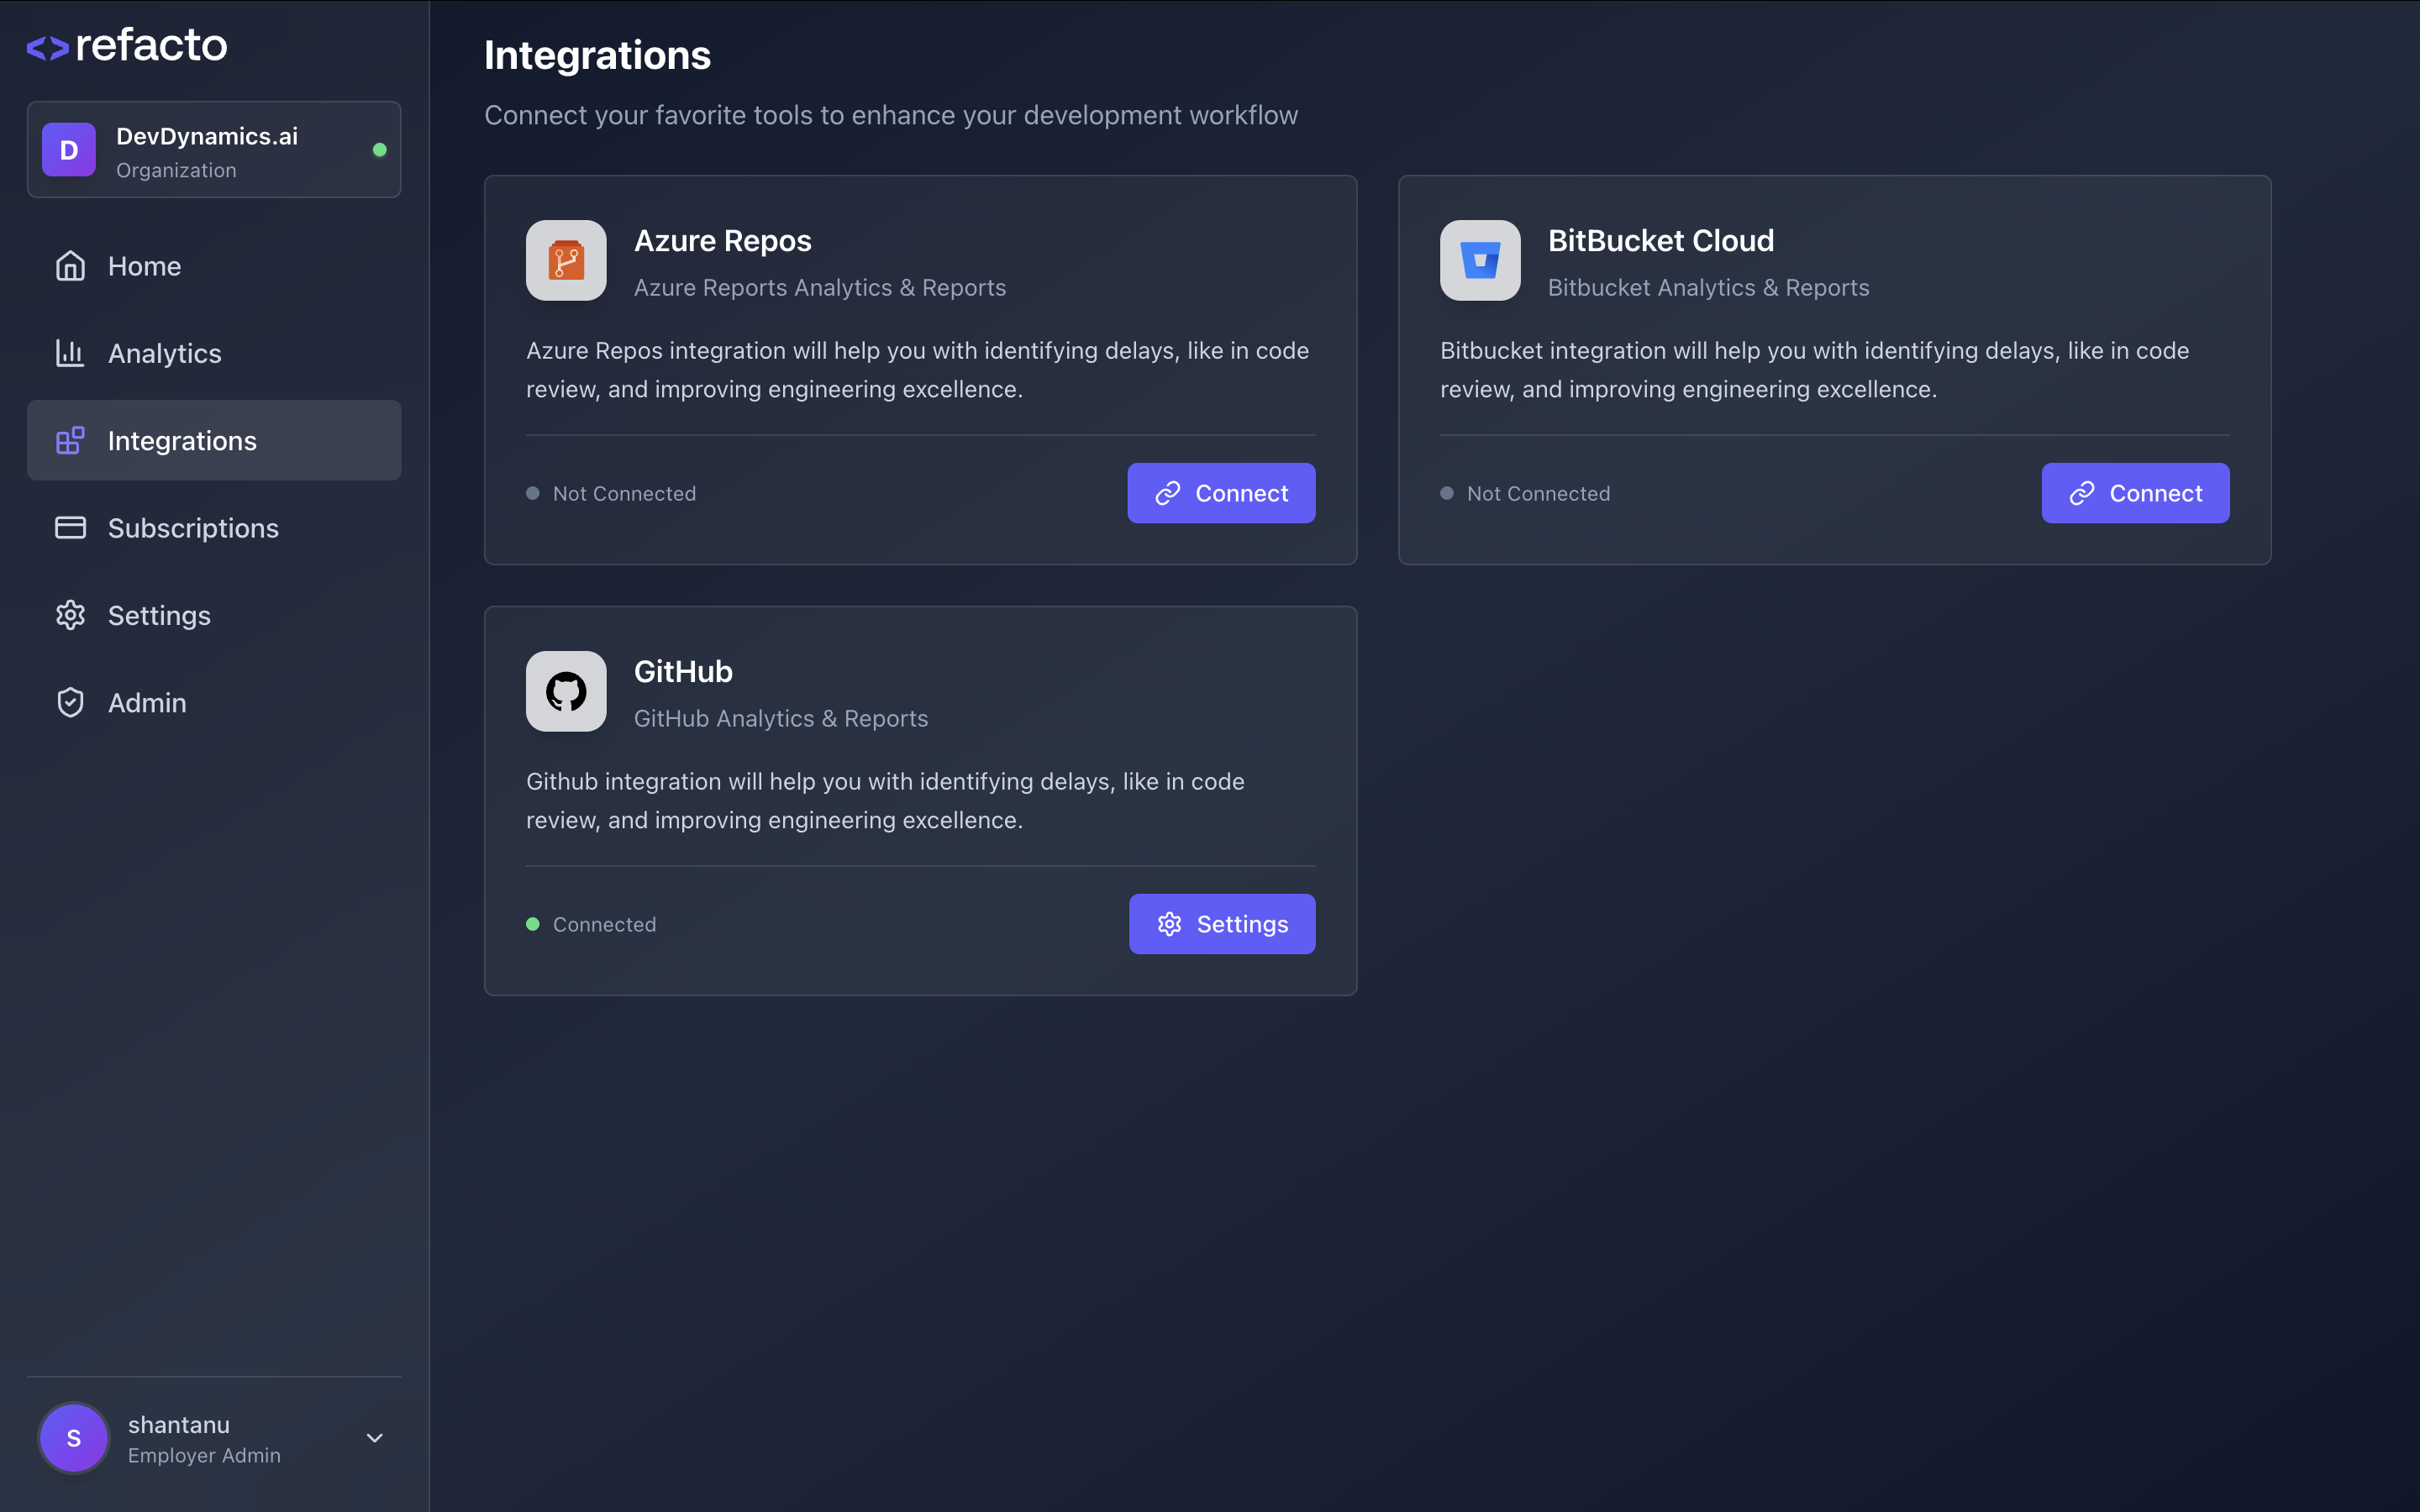Click the purple S user avatar
Screen dimensions: 2420x1512
pos(73,1438)
